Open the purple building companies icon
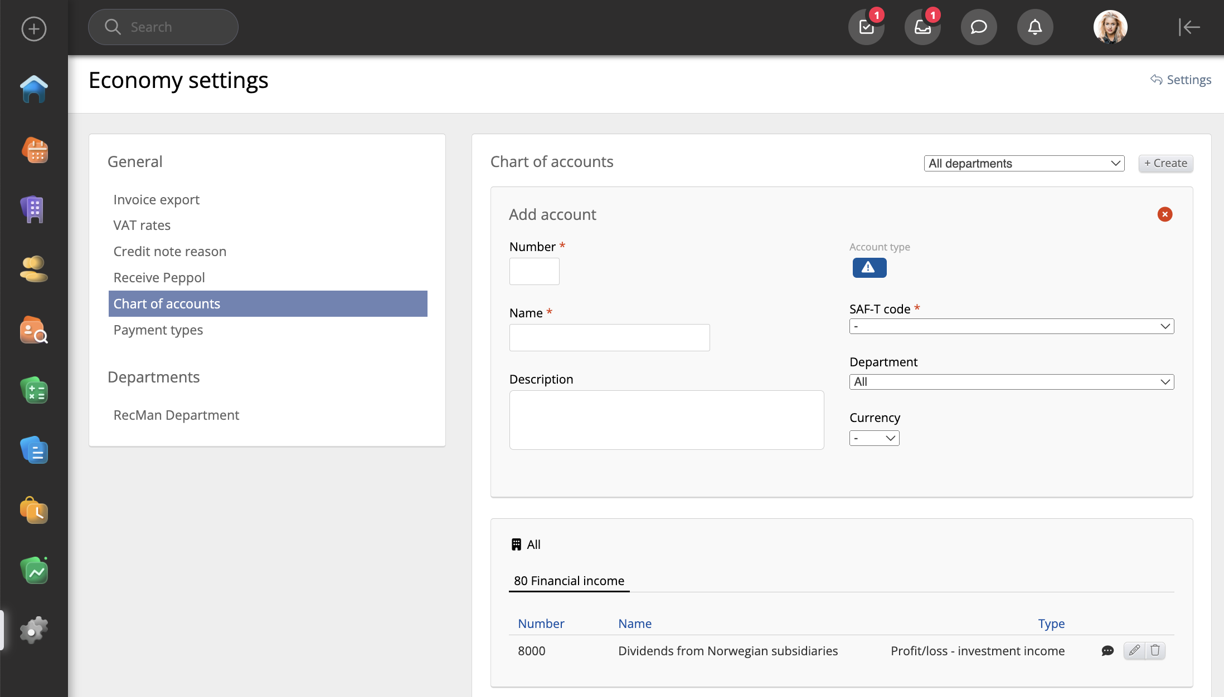The image size is (1224, 697). 34,209
